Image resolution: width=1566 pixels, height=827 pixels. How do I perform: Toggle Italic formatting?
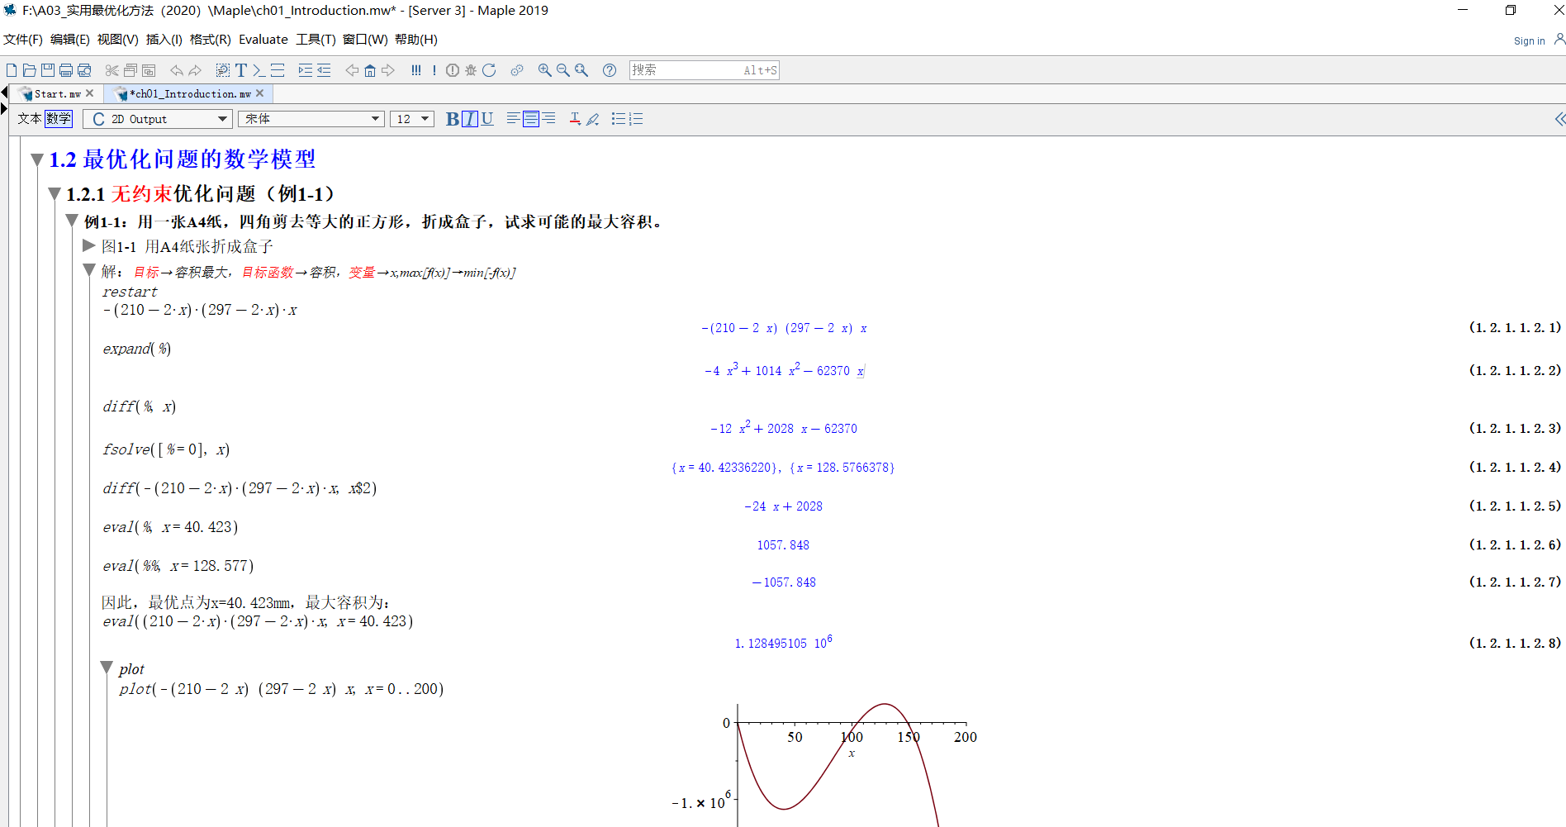[469, 119]
